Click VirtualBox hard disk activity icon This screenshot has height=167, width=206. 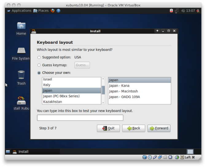[x=145, y=157]
